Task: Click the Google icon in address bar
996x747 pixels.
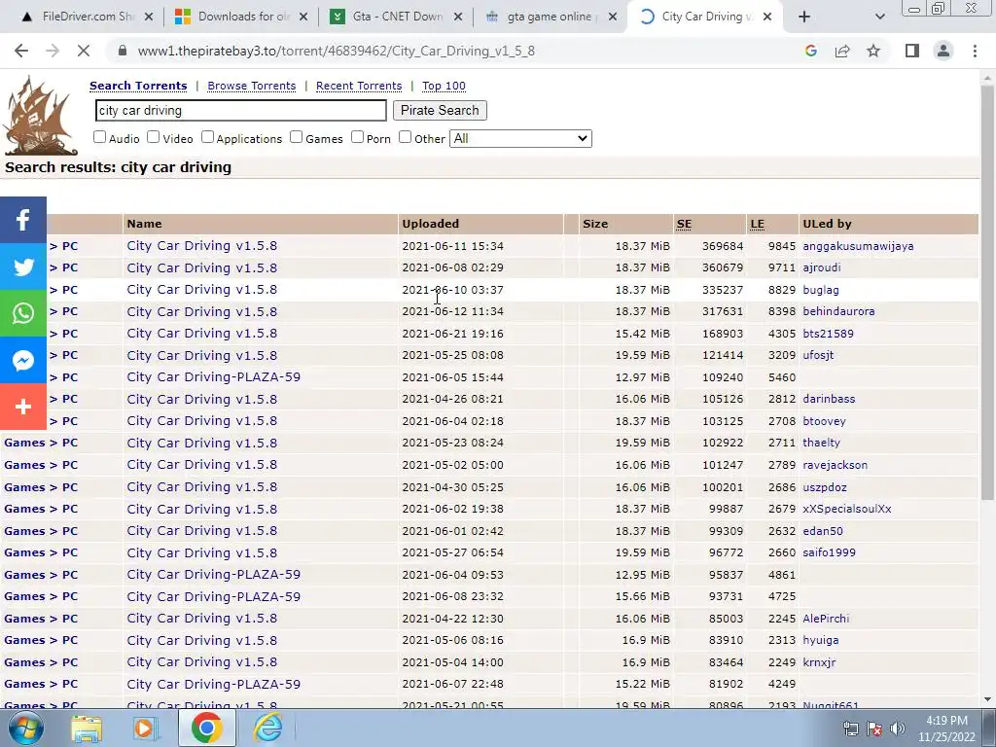Action: tap(810, 51)
